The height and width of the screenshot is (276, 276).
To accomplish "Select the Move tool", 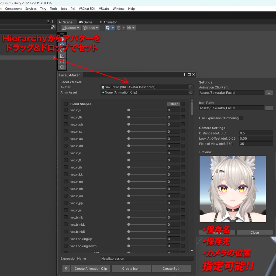I will pyautogui.click(x=62, y=45).
